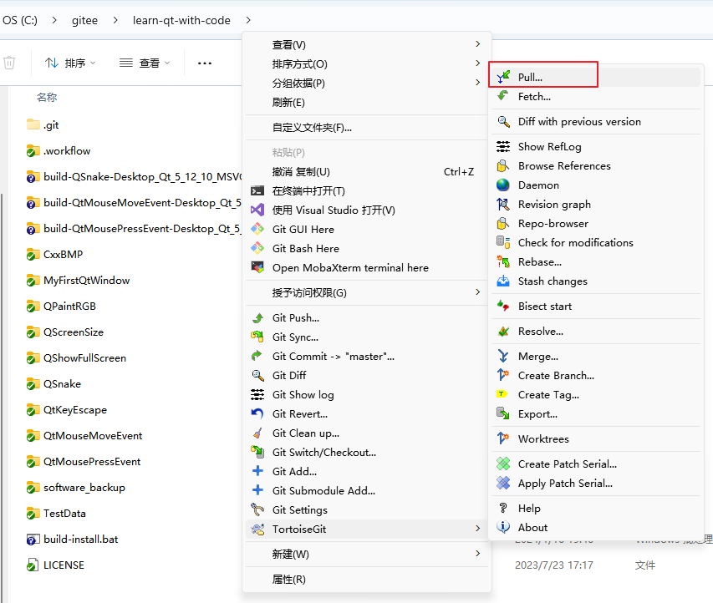The height and width of the screenshot is (603, 713).
Task: Click the Pull icon in TortoiseGit submenu
Action: tap(503, 77)
